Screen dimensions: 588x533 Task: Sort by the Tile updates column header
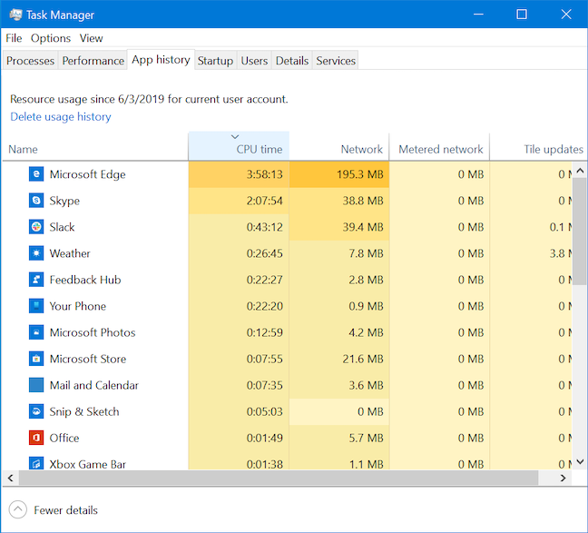[538, 146]
